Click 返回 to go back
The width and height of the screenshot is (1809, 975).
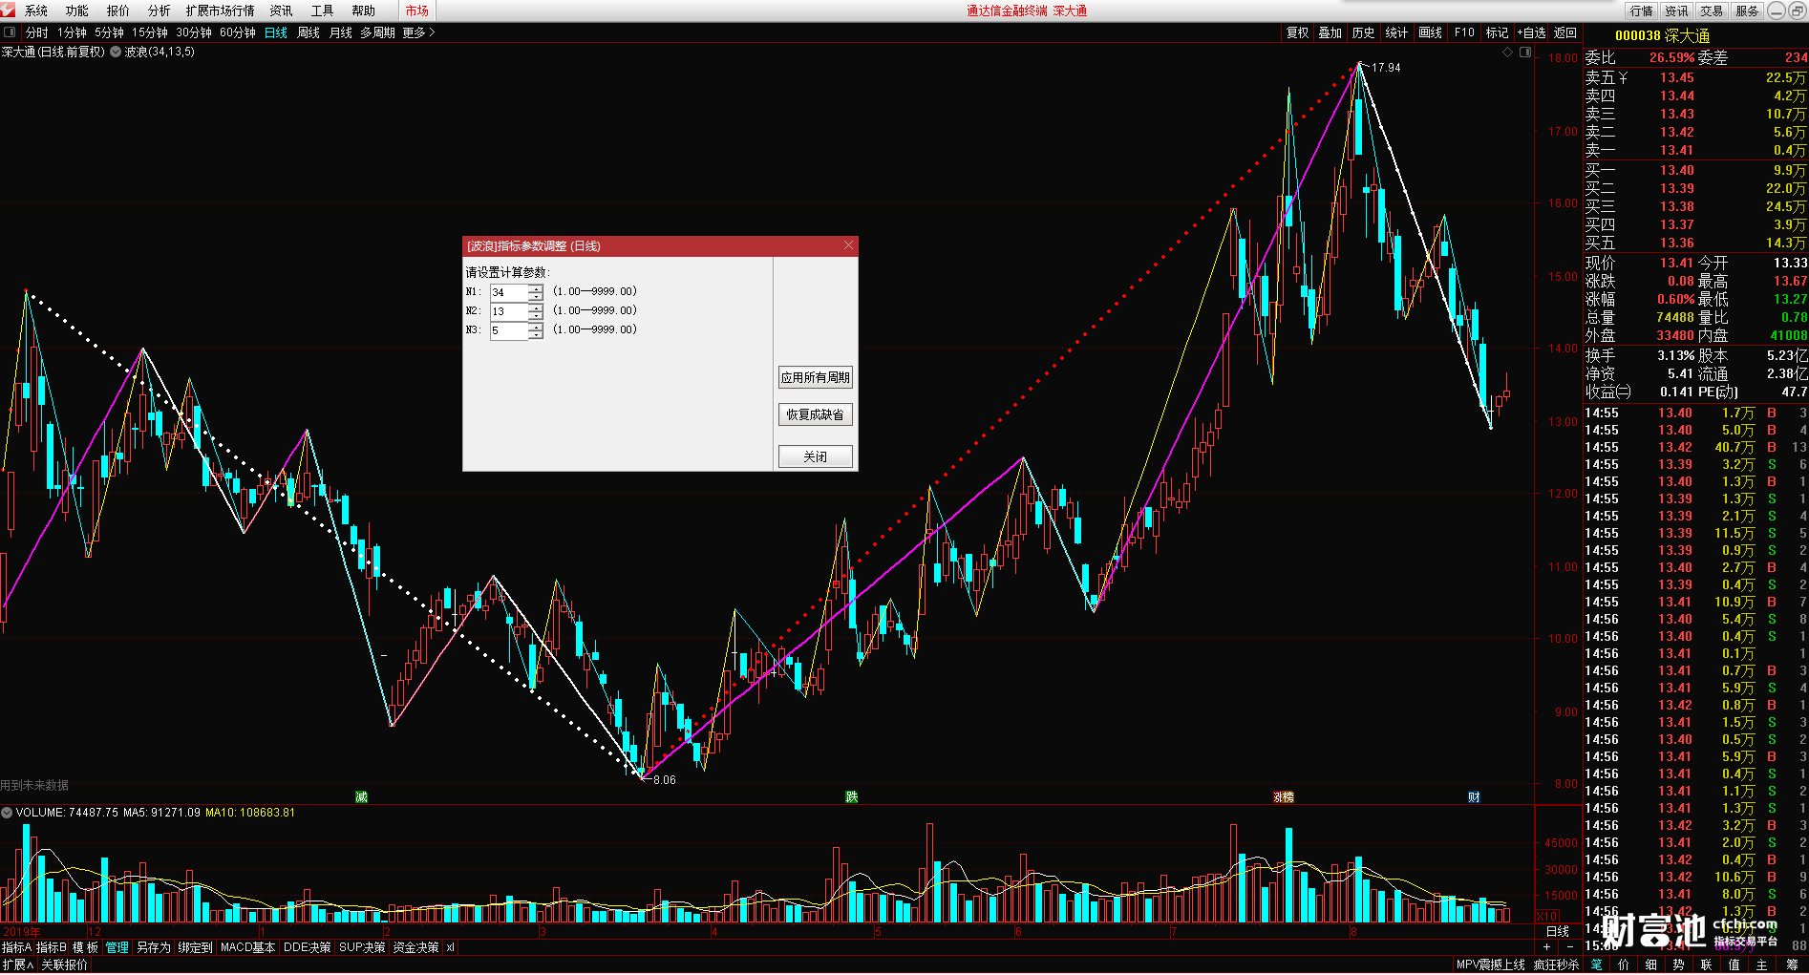click(x=1565, y=32)
